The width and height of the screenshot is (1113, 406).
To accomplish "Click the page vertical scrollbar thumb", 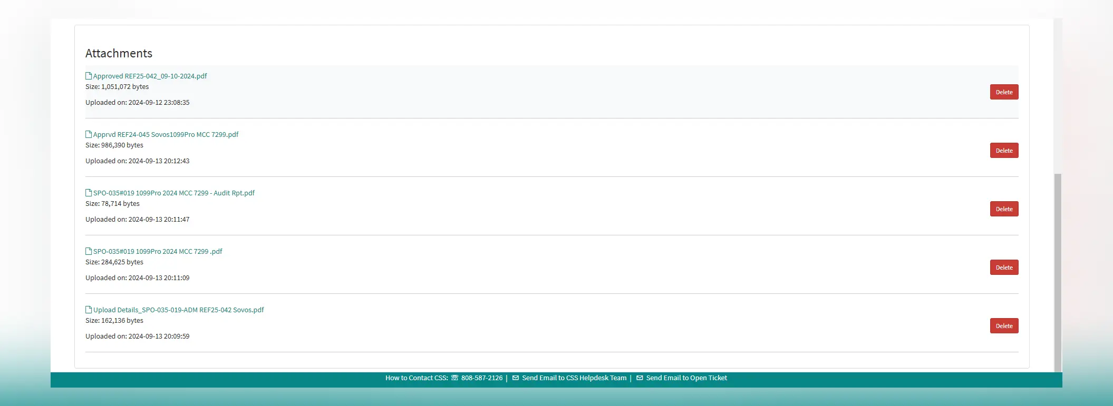I will click(1058, 273).
